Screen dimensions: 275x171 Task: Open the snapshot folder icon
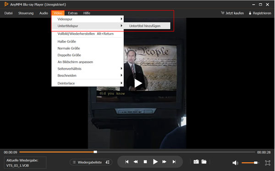tap(204, 162)
